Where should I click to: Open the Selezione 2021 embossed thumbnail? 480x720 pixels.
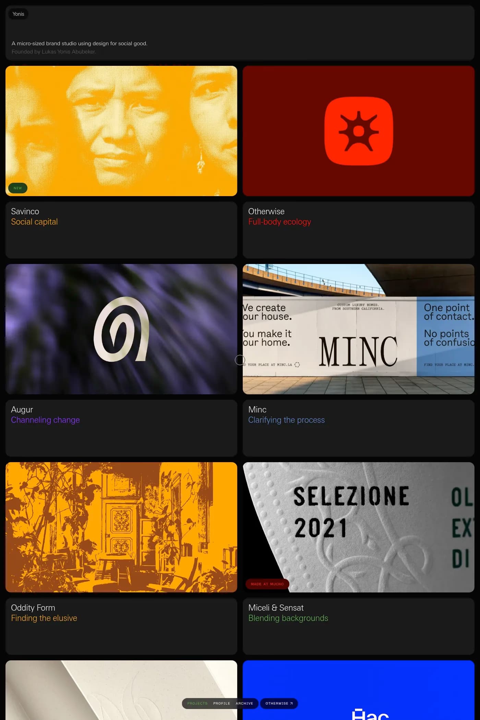tap(359, 527)
